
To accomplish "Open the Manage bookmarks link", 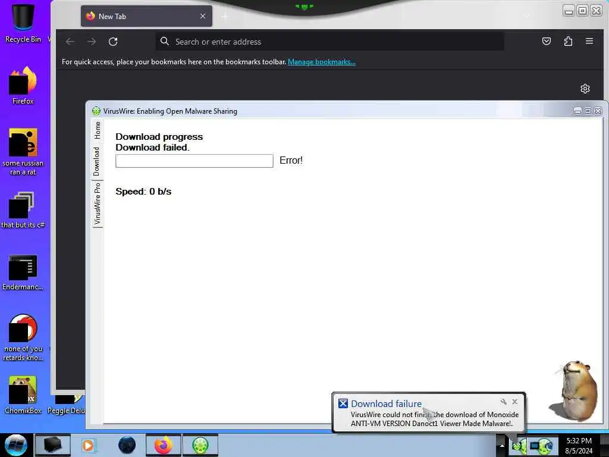I will (322, 62).
